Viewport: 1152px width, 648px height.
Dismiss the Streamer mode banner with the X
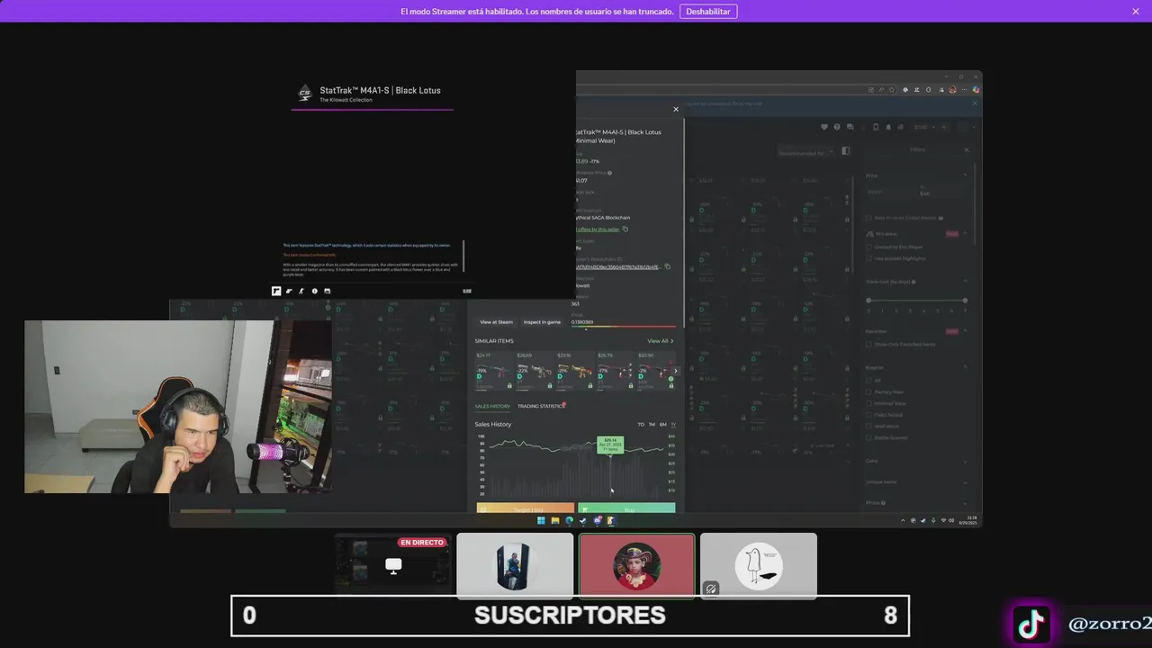pos(1136,12)
